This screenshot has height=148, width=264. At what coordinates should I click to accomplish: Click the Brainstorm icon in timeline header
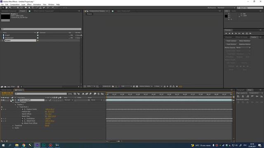tap(95, 94)
